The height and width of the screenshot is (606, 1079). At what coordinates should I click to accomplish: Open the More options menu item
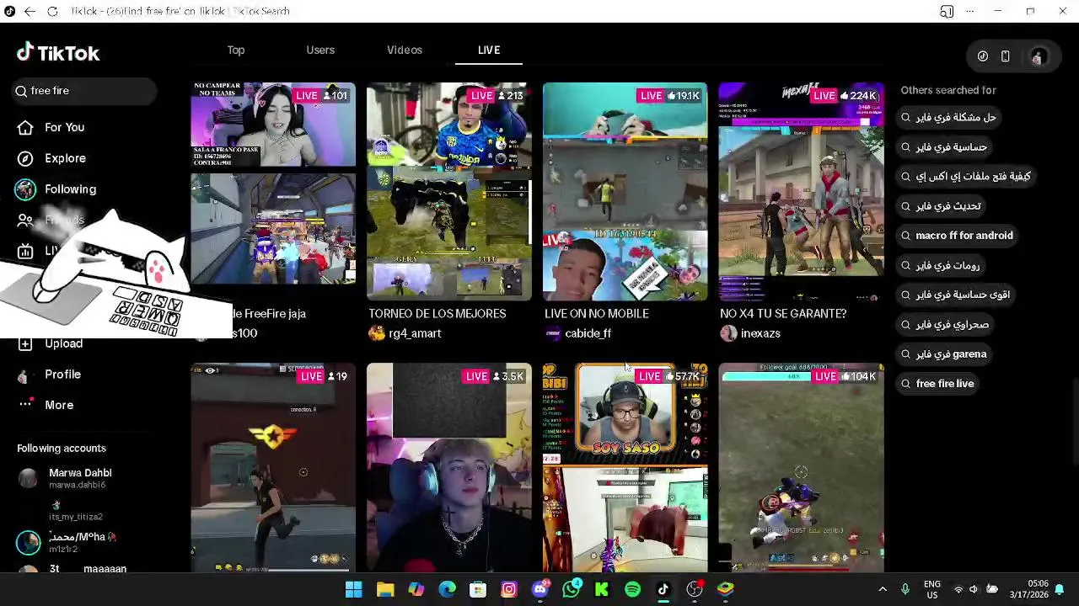59,405
